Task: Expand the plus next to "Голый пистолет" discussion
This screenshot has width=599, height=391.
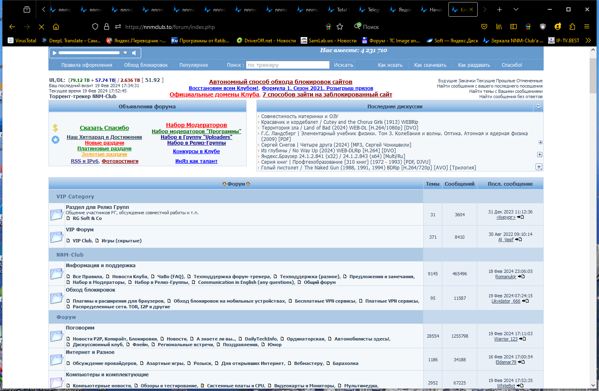Action: pyautogui.click(x=539, y=167)
